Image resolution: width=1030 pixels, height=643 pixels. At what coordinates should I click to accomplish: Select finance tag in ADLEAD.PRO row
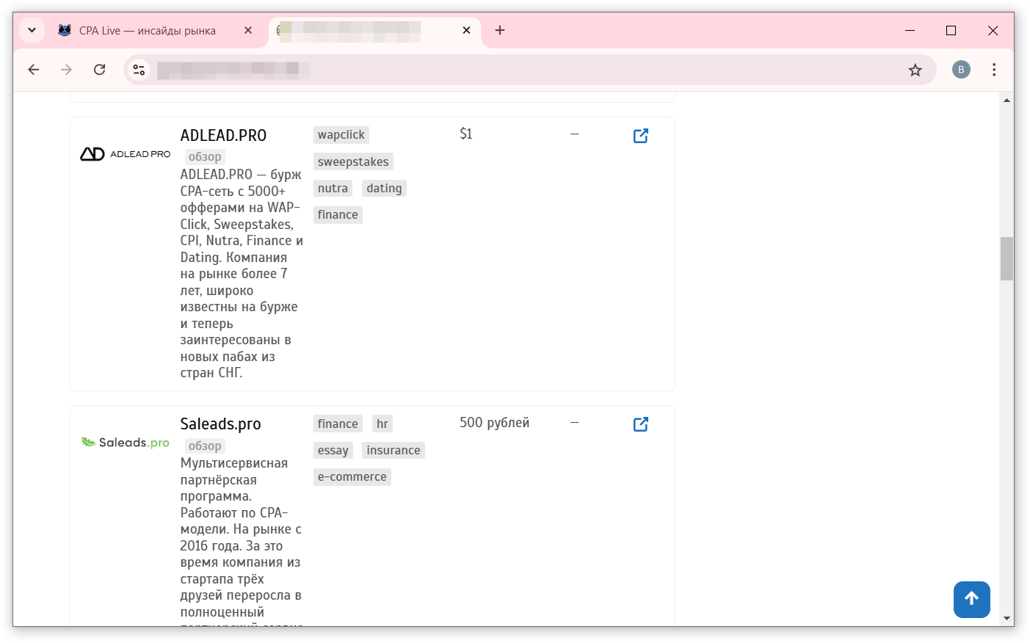[x=338, y=215]
